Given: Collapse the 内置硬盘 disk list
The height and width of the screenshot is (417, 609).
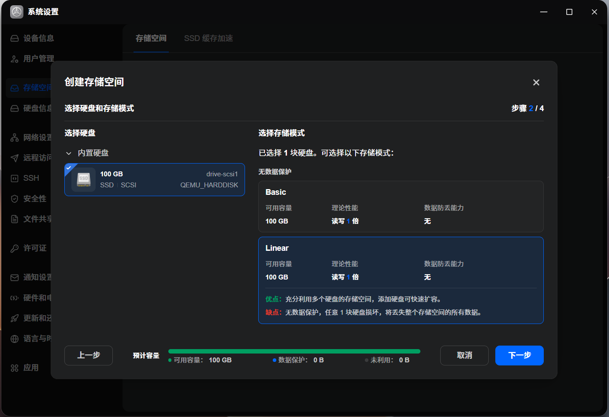Looking at the screenshot, I should coord(69,153).
